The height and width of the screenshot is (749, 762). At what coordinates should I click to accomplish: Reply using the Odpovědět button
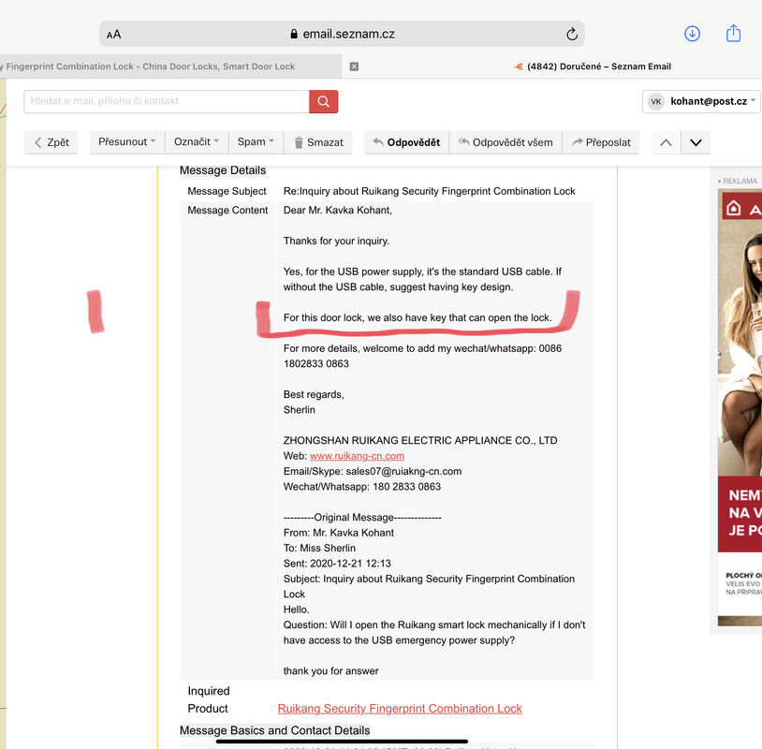coord(407,142)
